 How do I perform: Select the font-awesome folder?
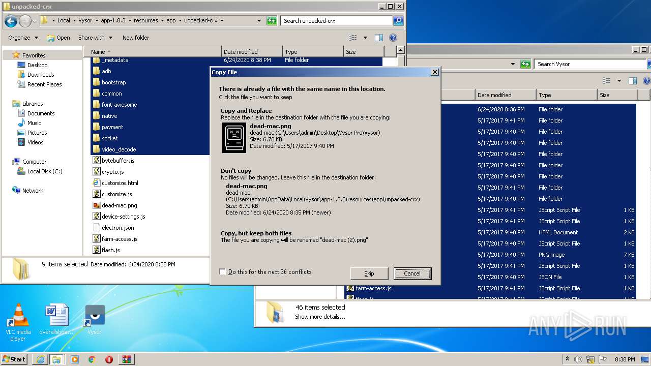click(119, 105)
